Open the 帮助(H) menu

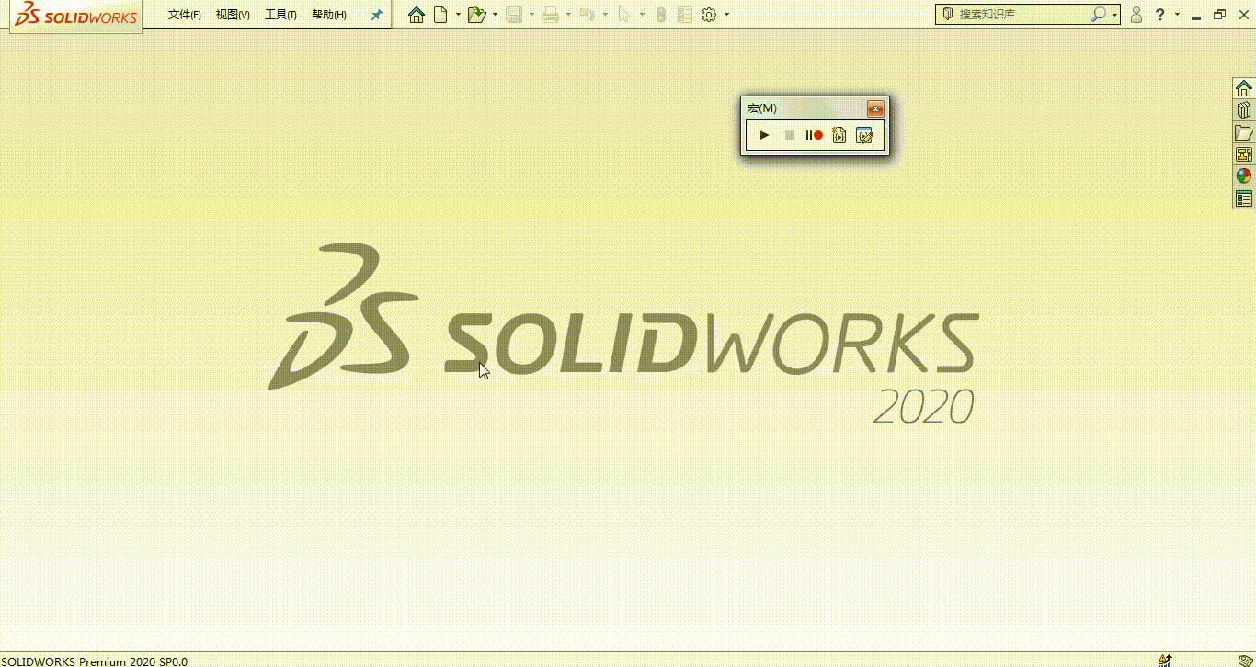coord(329,15)
